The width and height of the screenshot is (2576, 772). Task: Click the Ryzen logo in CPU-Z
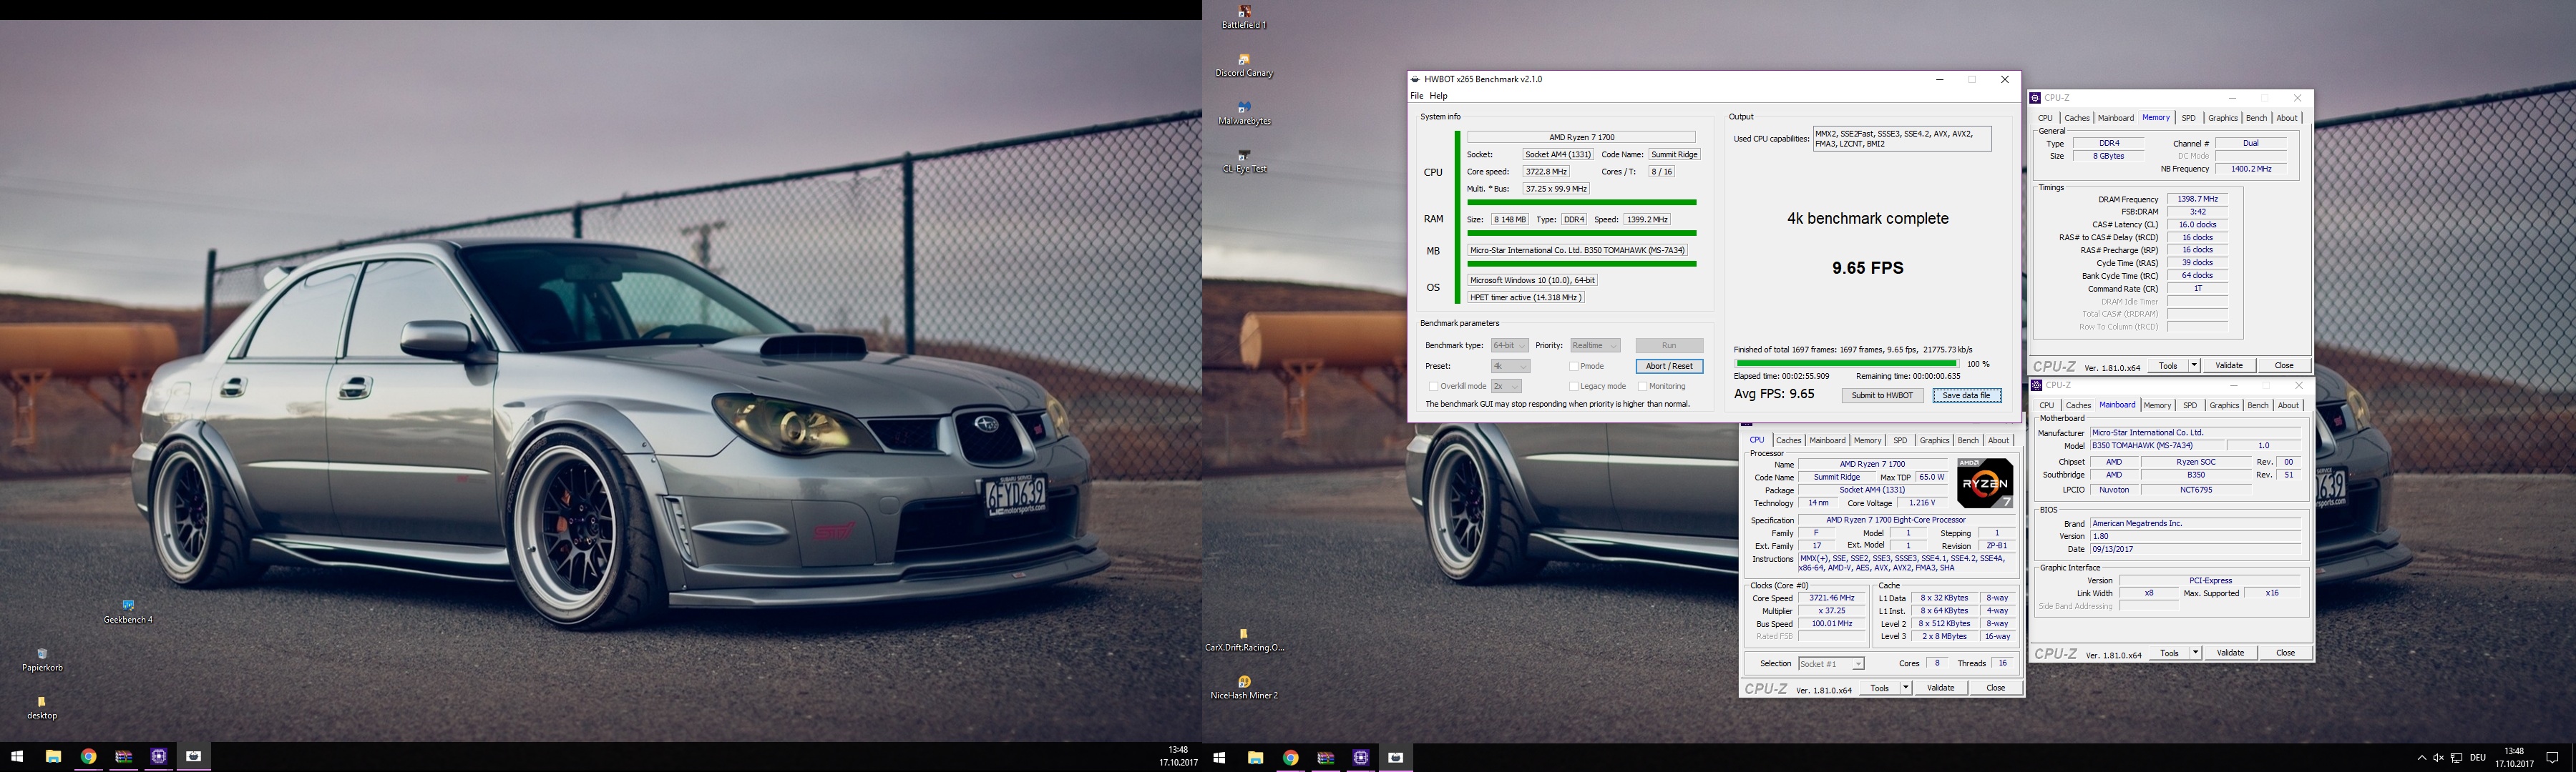1984,483
